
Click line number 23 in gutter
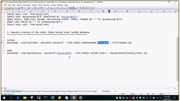coord(3,32)
